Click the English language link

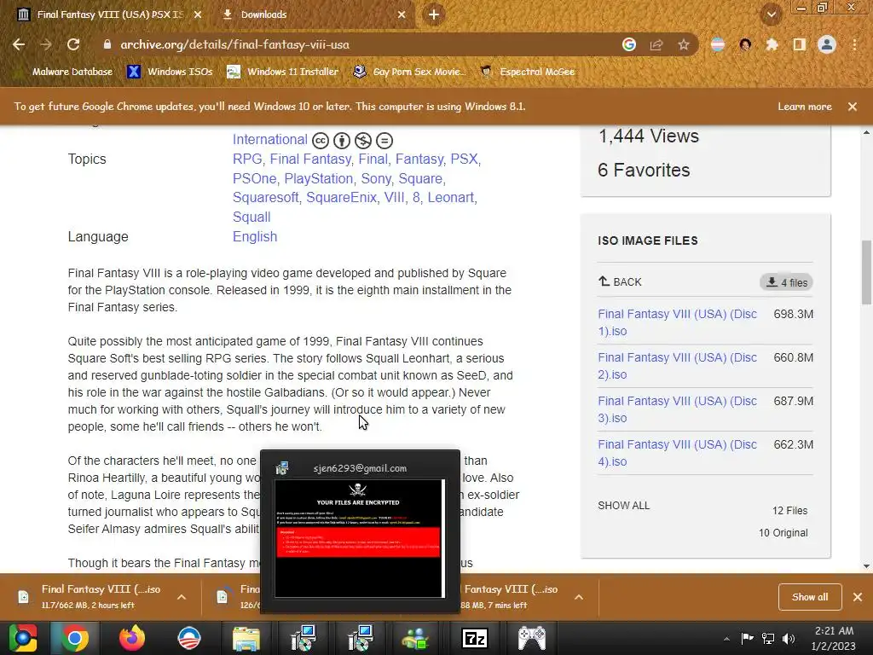click(x=255, y=237)
